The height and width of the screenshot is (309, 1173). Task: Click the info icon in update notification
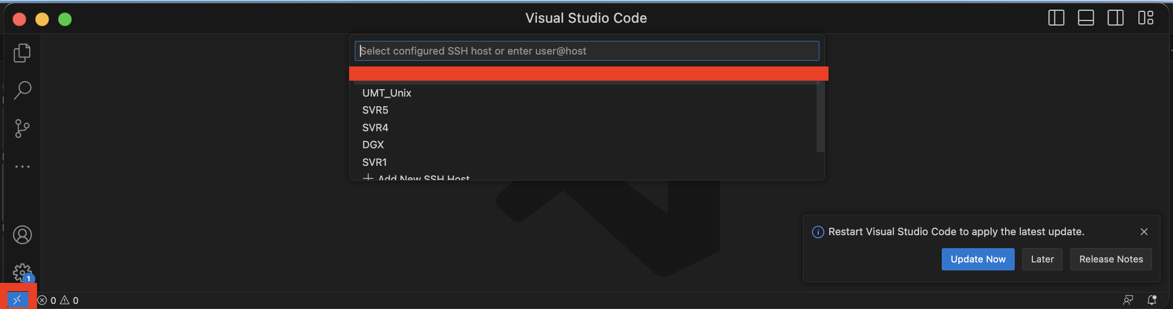(x=818, y=232)
